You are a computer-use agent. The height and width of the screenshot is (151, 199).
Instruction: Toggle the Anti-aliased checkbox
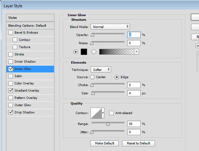(x=111, y=113)
